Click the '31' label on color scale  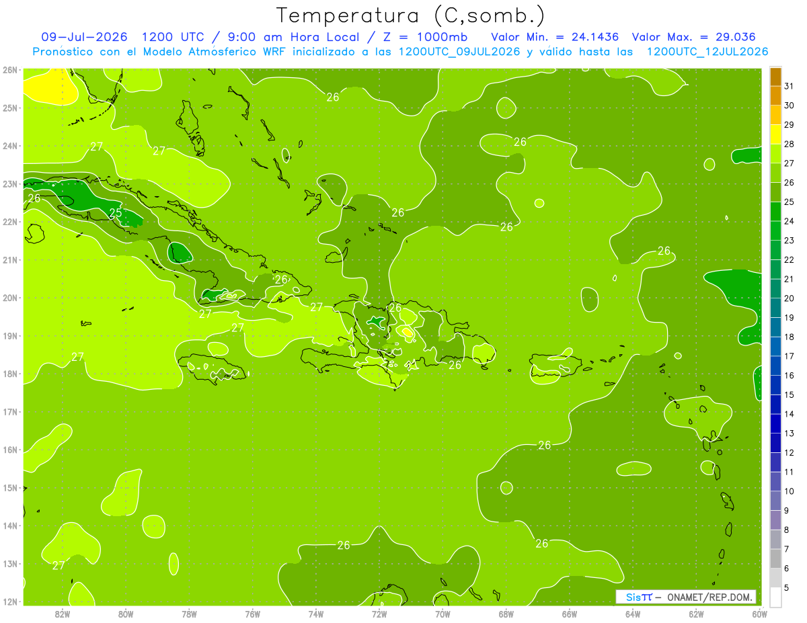[790, 86]
